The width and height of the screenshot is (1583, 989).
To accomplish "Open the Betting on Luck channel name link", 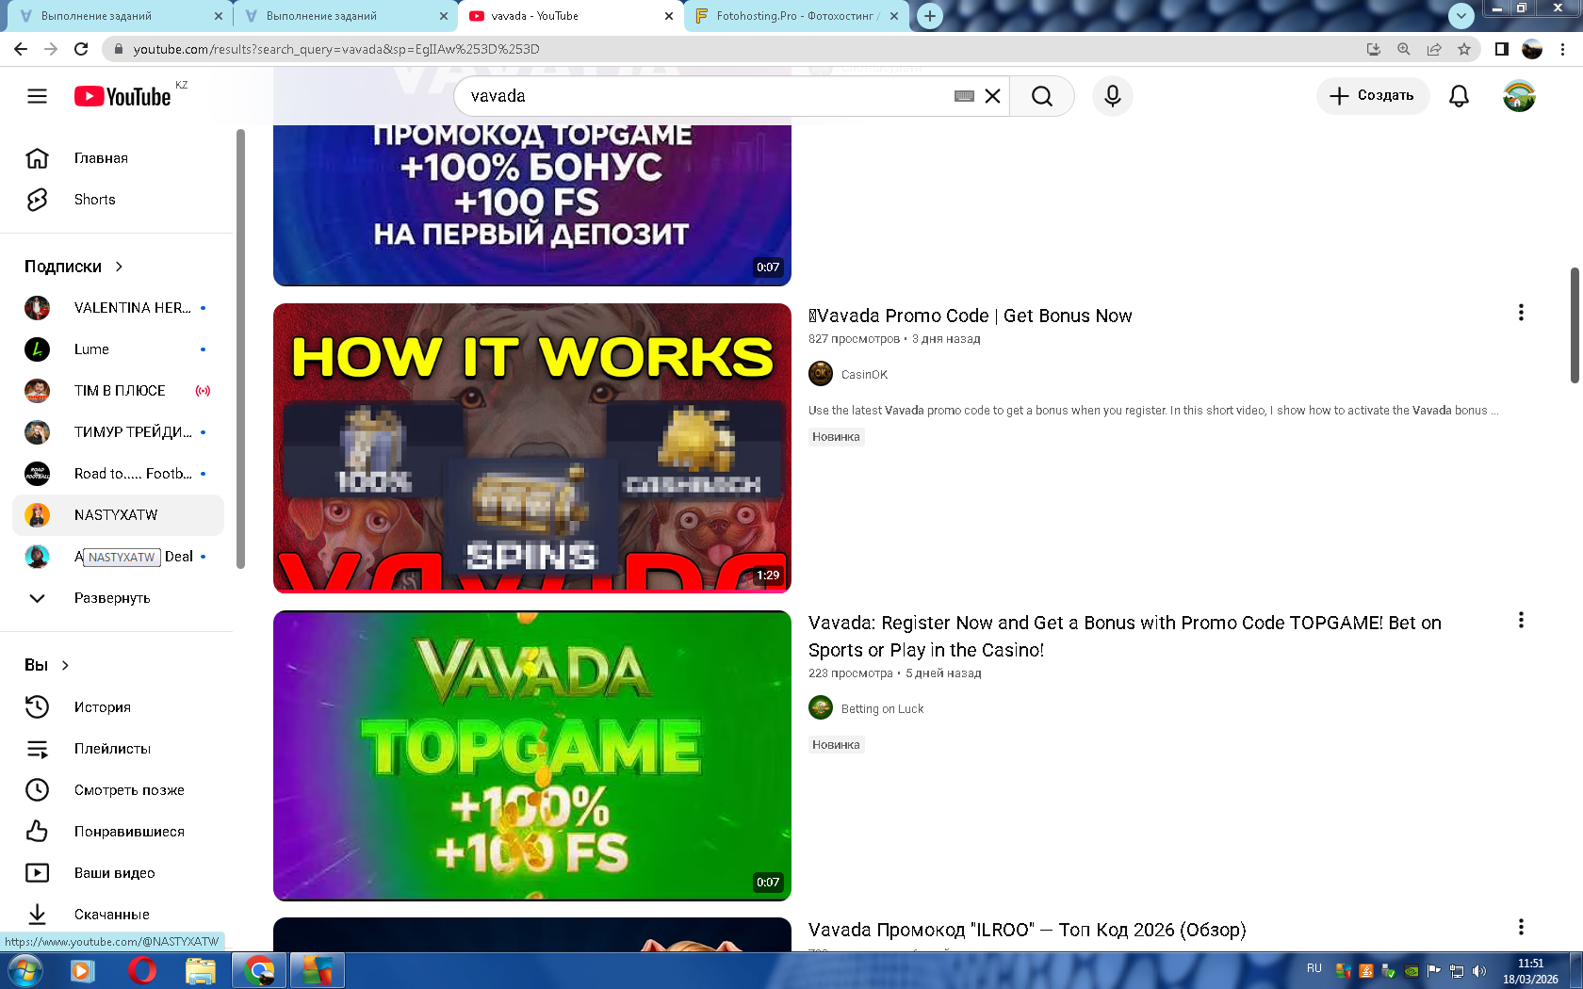I will pos(882,709).
